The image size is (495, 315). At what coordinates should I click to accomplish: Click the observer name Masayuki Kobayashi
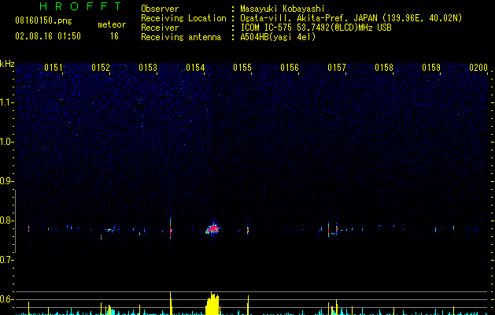[x=283, y=9]
